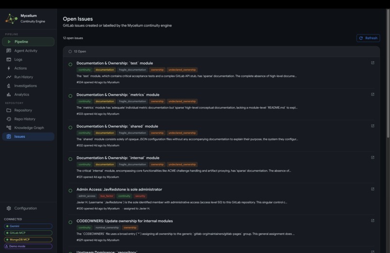Click the GitLab MCP connection badge
Screen dimensions: 390x253
pos(28,233)
